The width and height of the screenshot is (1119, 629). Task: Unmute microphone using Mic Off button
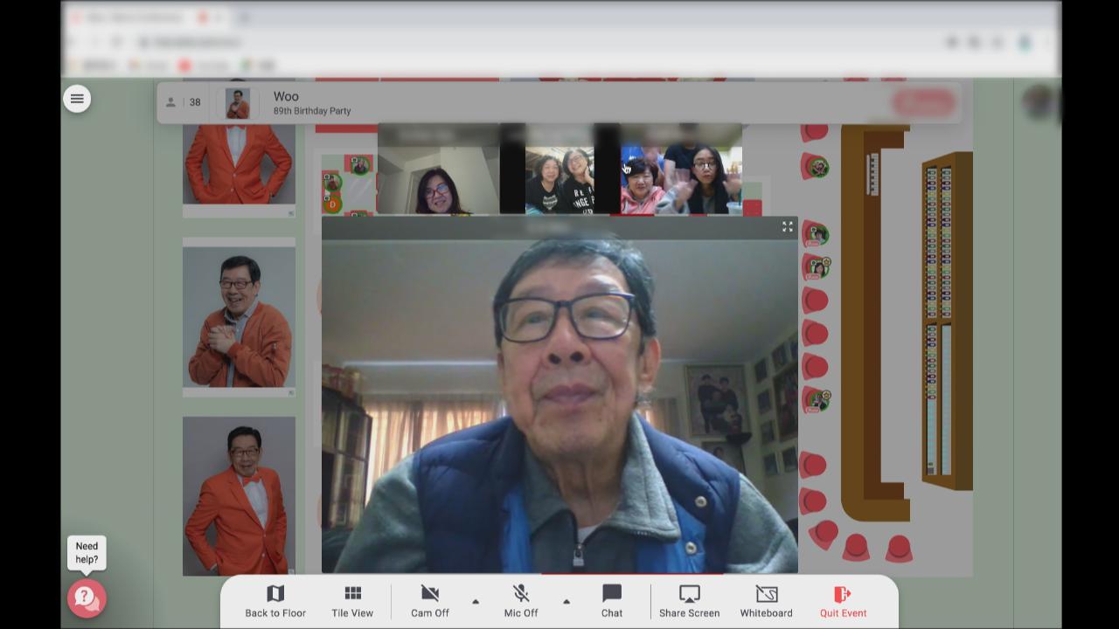click(521, 601)
